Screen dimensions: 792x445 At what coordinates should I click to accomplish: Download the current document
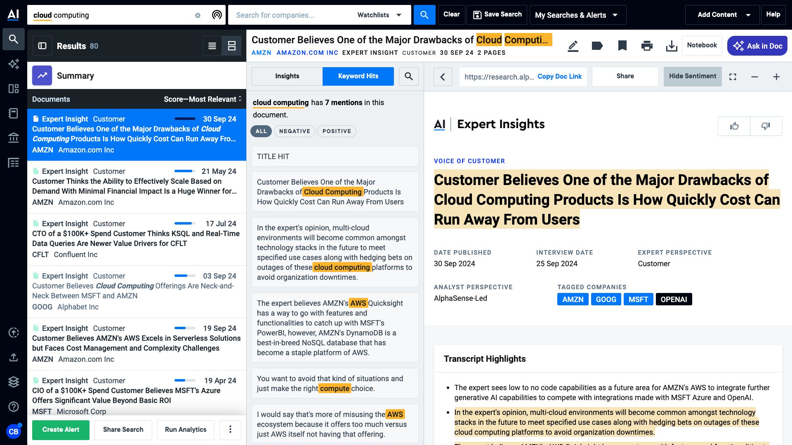pos(672,46)
